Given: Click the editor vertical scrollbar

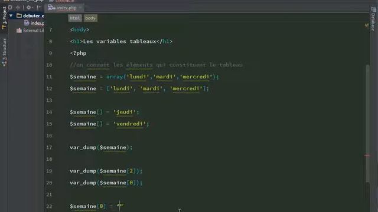Looking at the screenshot, I should (367, 124).
